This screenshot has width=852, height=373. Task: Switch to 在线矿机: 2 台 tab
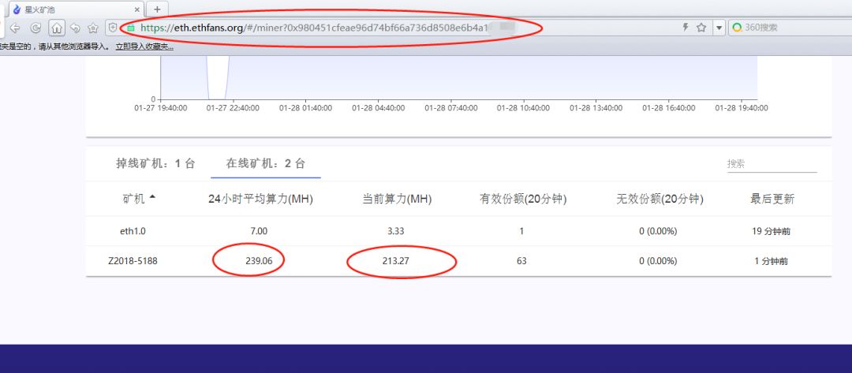[x=266, y=163]
